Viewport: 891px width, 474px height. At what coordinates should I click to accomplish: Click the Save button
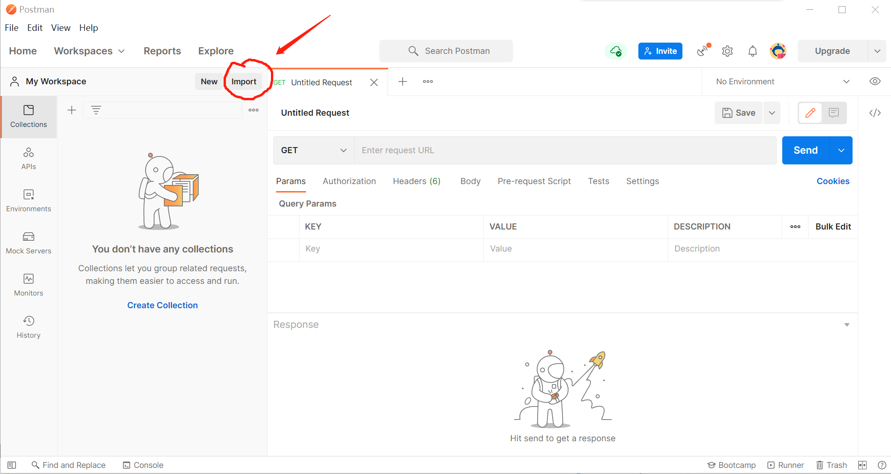tap(739, 113)
